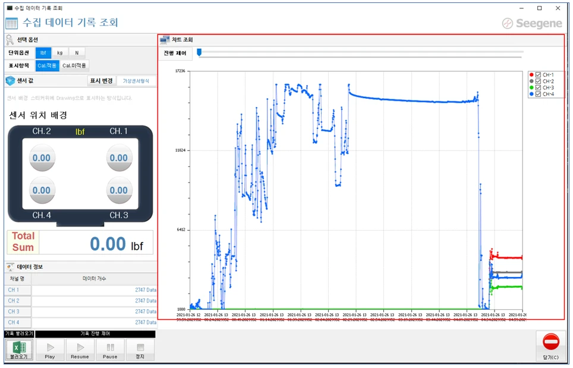573x368 pixels.
Task: Toggle the CH-2 chart series checkbox
Action: click(538, 81)
